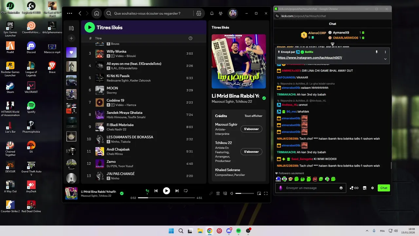Viewport: 419px width, 236px height.
Task: Open the Instagram tachtouch007 link in chat
Action: (310, 58)
